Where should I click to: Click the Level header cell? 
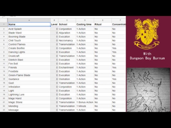pyautogui.click(x=54, y=25)
